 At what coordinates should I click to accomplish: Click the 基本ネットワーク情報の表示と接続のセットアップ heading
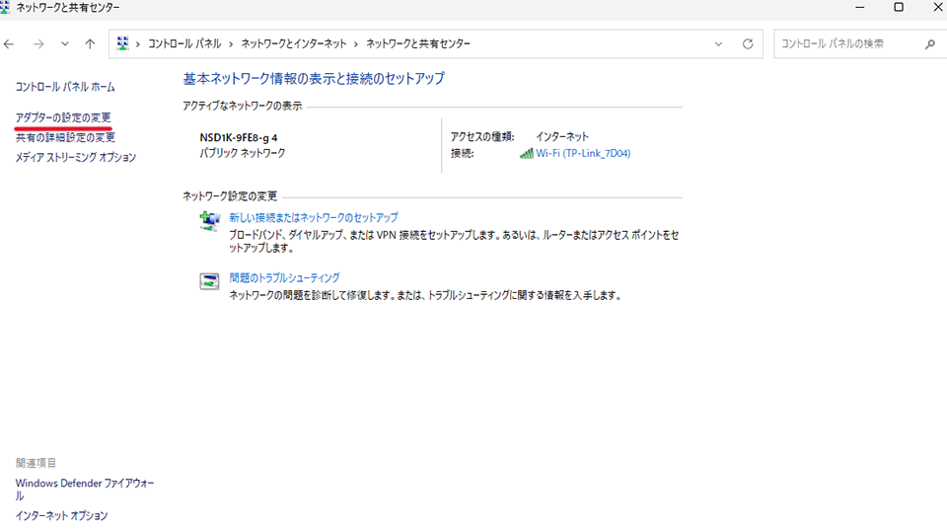pos(314,79)
